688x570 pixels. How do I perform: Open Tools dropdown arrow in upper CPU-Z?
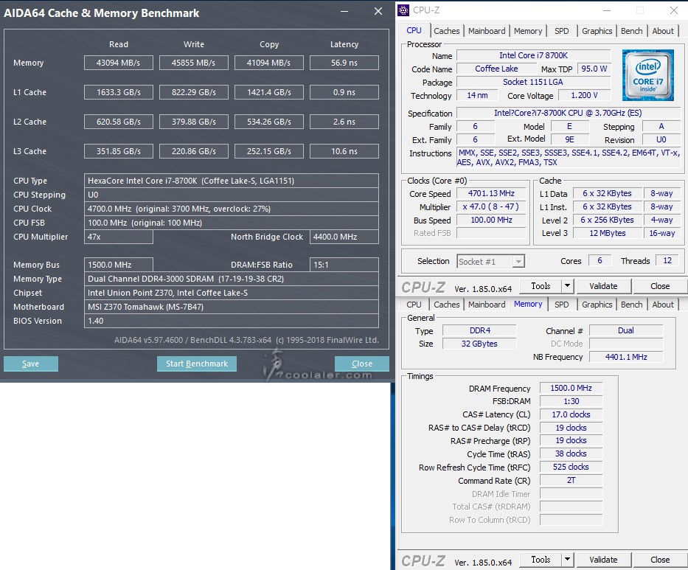[x=567, y=286]
